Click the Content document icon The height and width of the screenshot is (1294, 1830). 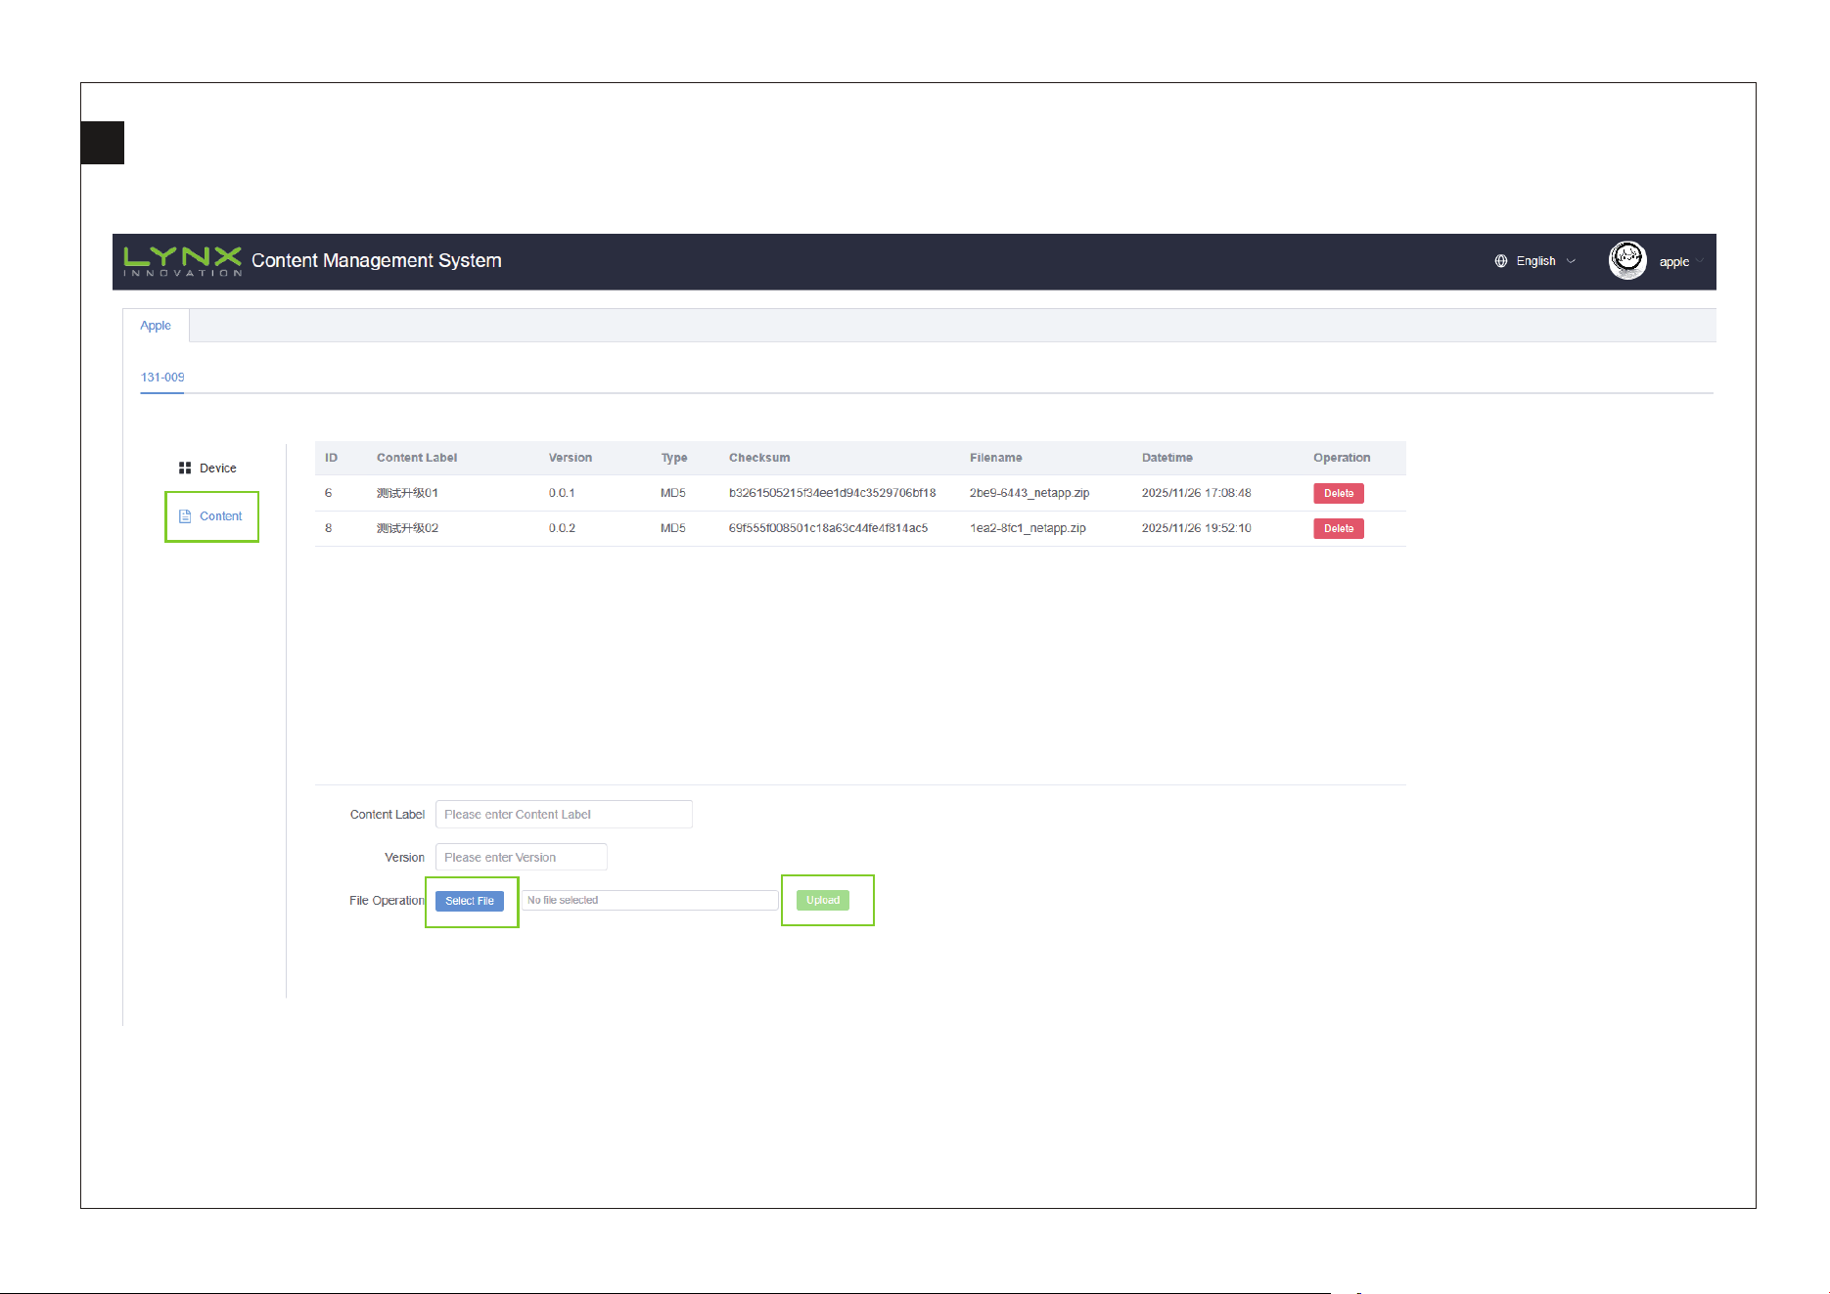pyautogui.click(x=185, y=516)
